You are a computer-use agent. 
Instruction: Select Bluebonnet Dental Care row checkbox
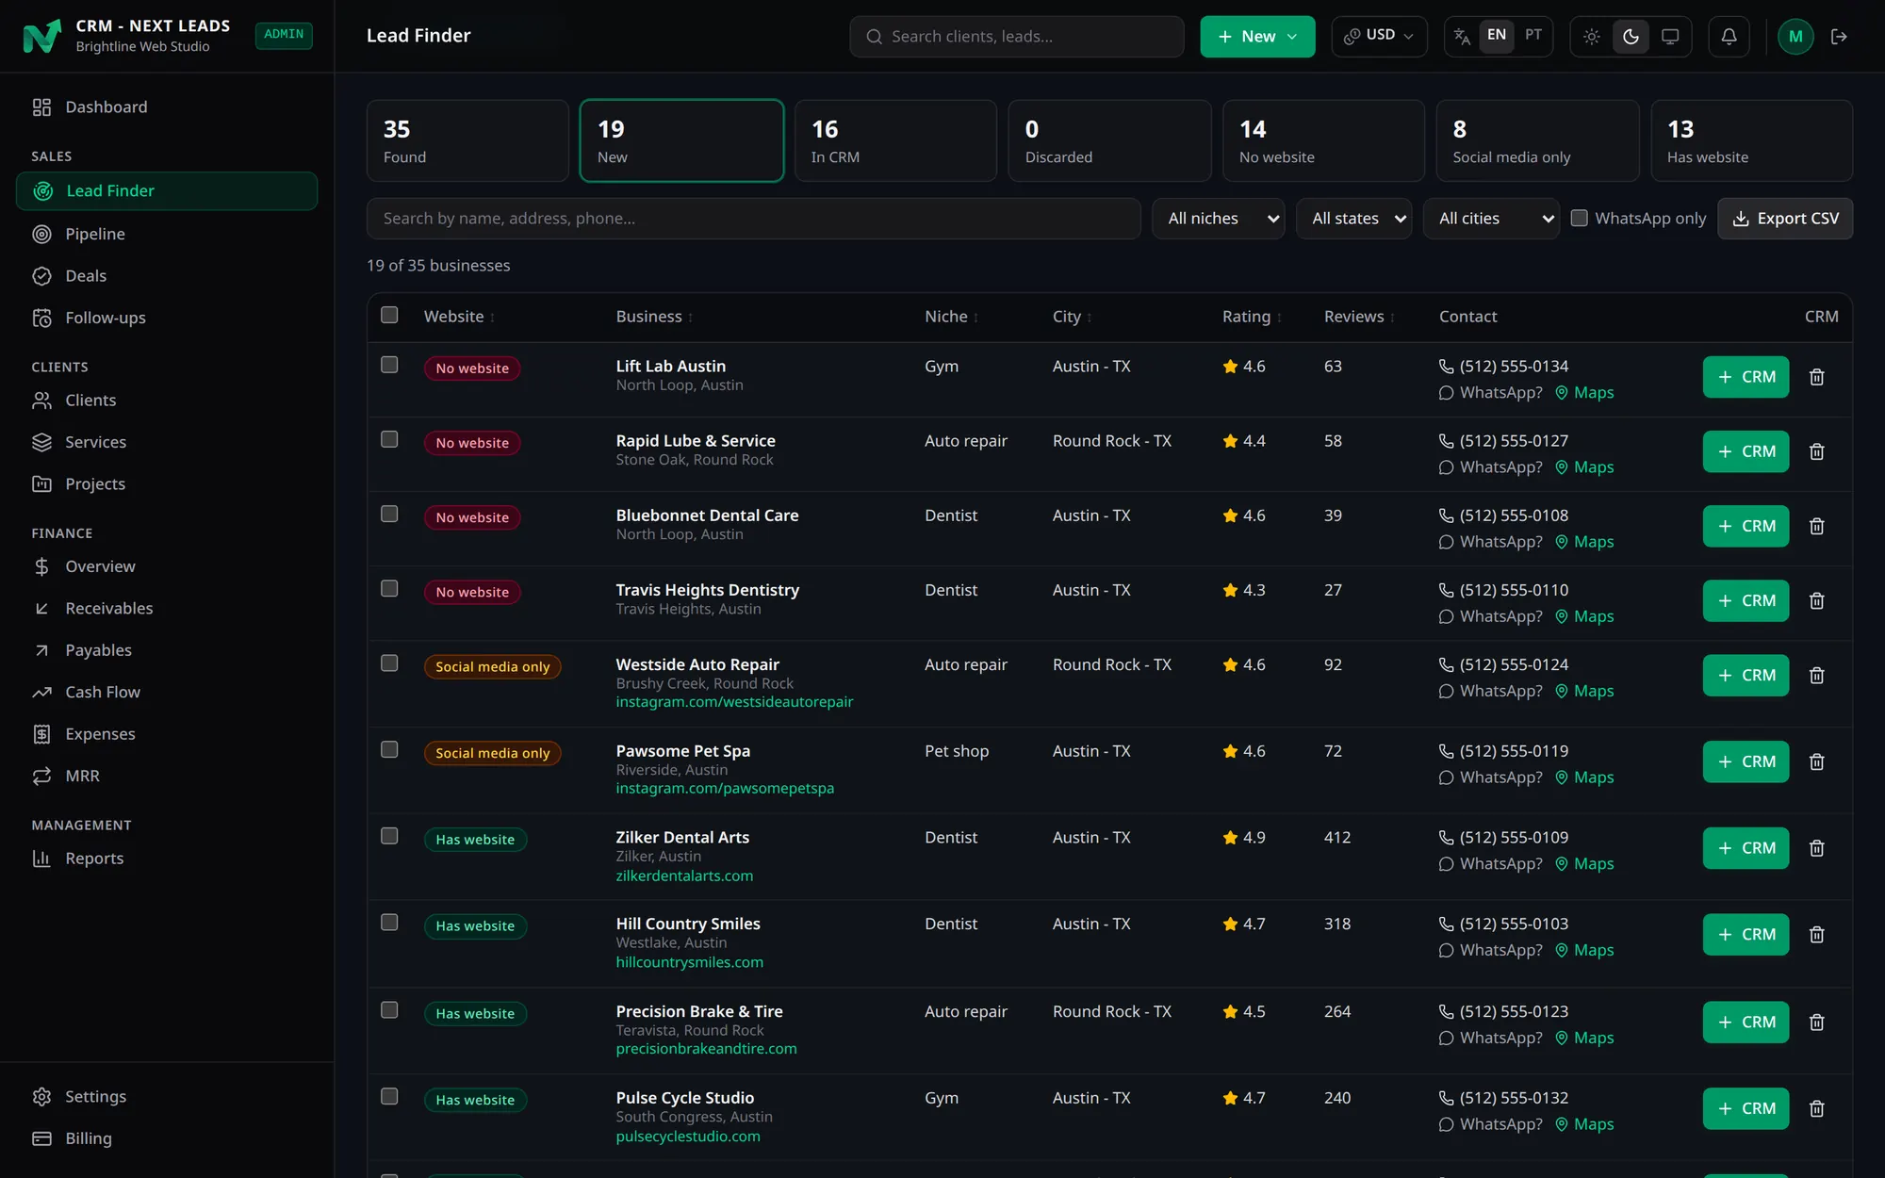389,514
